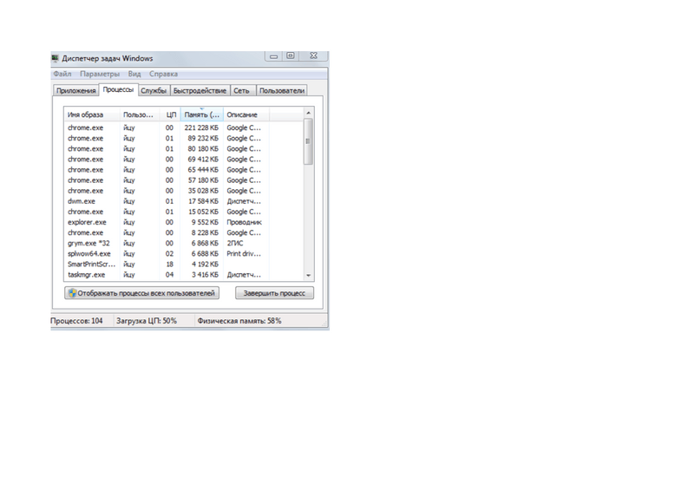Viewport: 694px width, 490px height.
Task: Switch to the Службы tab
Action: 154,91
